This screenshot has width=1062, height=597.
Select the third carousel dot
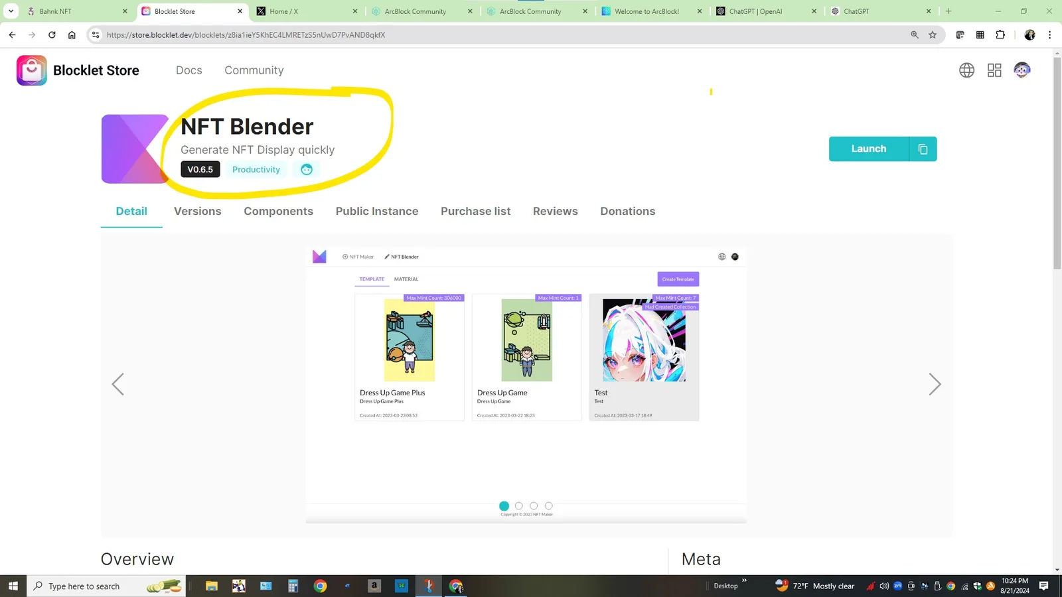click(534, 505)
